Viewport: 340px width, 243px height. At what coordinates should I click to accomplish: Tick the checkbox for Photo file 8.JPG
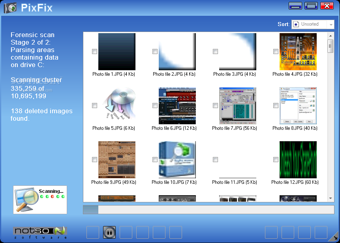point(276,105)
